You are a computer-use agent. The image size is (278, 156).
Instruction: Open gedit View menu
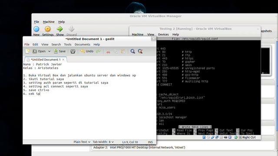coord(45,44)
